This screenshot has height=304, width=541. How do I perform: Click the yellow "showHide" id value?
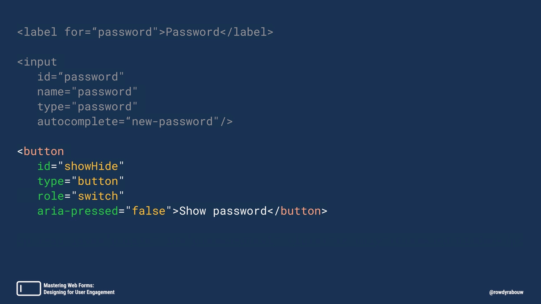coord(91,166)
